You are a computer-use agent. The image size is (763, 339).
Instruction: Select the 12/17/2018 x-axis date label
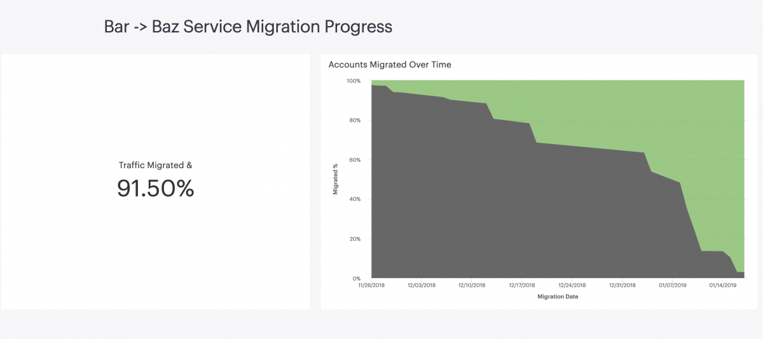click(521, 286)
